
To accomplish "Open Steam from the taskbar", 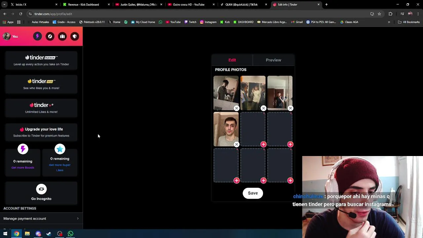I will click(x=49, y=234).
